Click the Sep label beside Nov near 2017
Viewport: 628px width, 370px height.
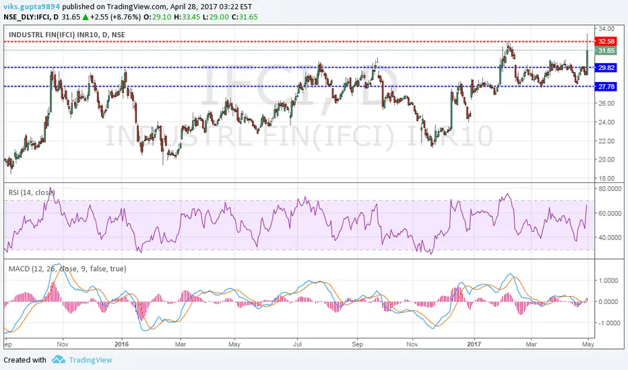357,344
